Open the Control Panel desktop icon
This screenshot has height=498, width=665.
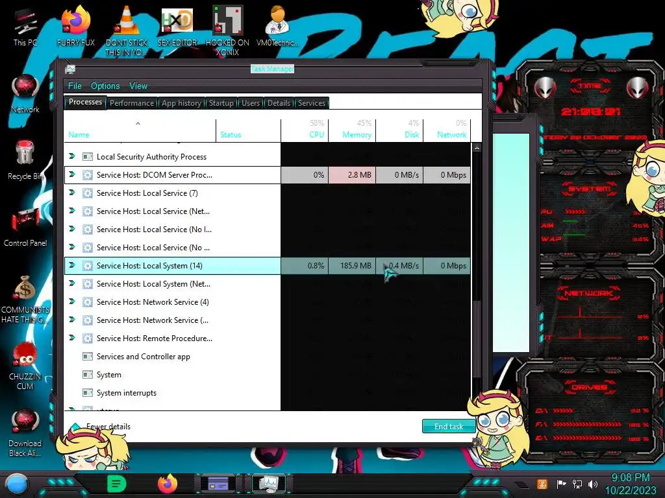pyautogui.click(x=25, y=228)
